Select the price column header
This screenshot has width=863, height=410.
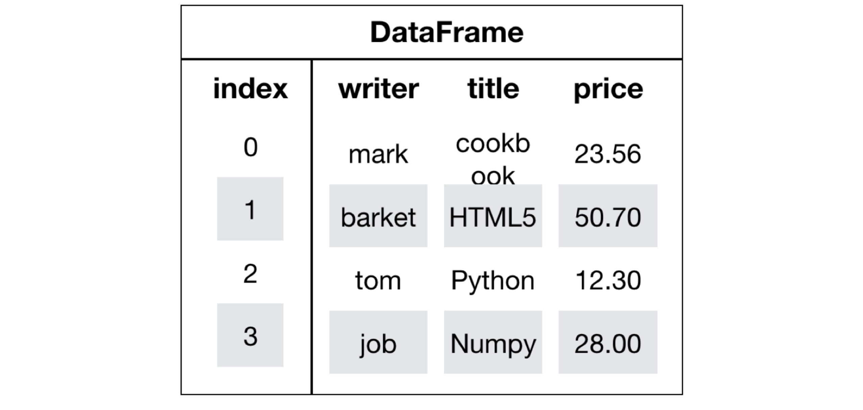coord(608,89)
